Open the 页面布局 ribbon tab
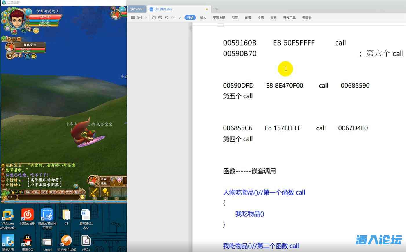This screenshot has width=406, height=252. point(219,18)
